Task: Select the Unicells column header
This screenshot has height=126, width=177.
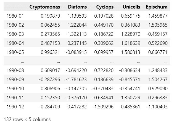Action: (131, 7)
